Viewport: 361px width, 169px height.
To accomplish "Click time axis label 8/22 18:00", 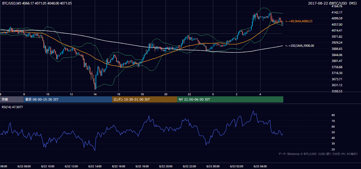I will coord(142,166).
